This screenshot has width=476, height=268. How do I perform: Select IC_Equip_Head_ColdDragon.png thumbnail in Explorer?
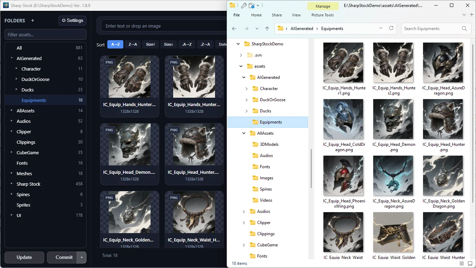click(x=343, y=119)
